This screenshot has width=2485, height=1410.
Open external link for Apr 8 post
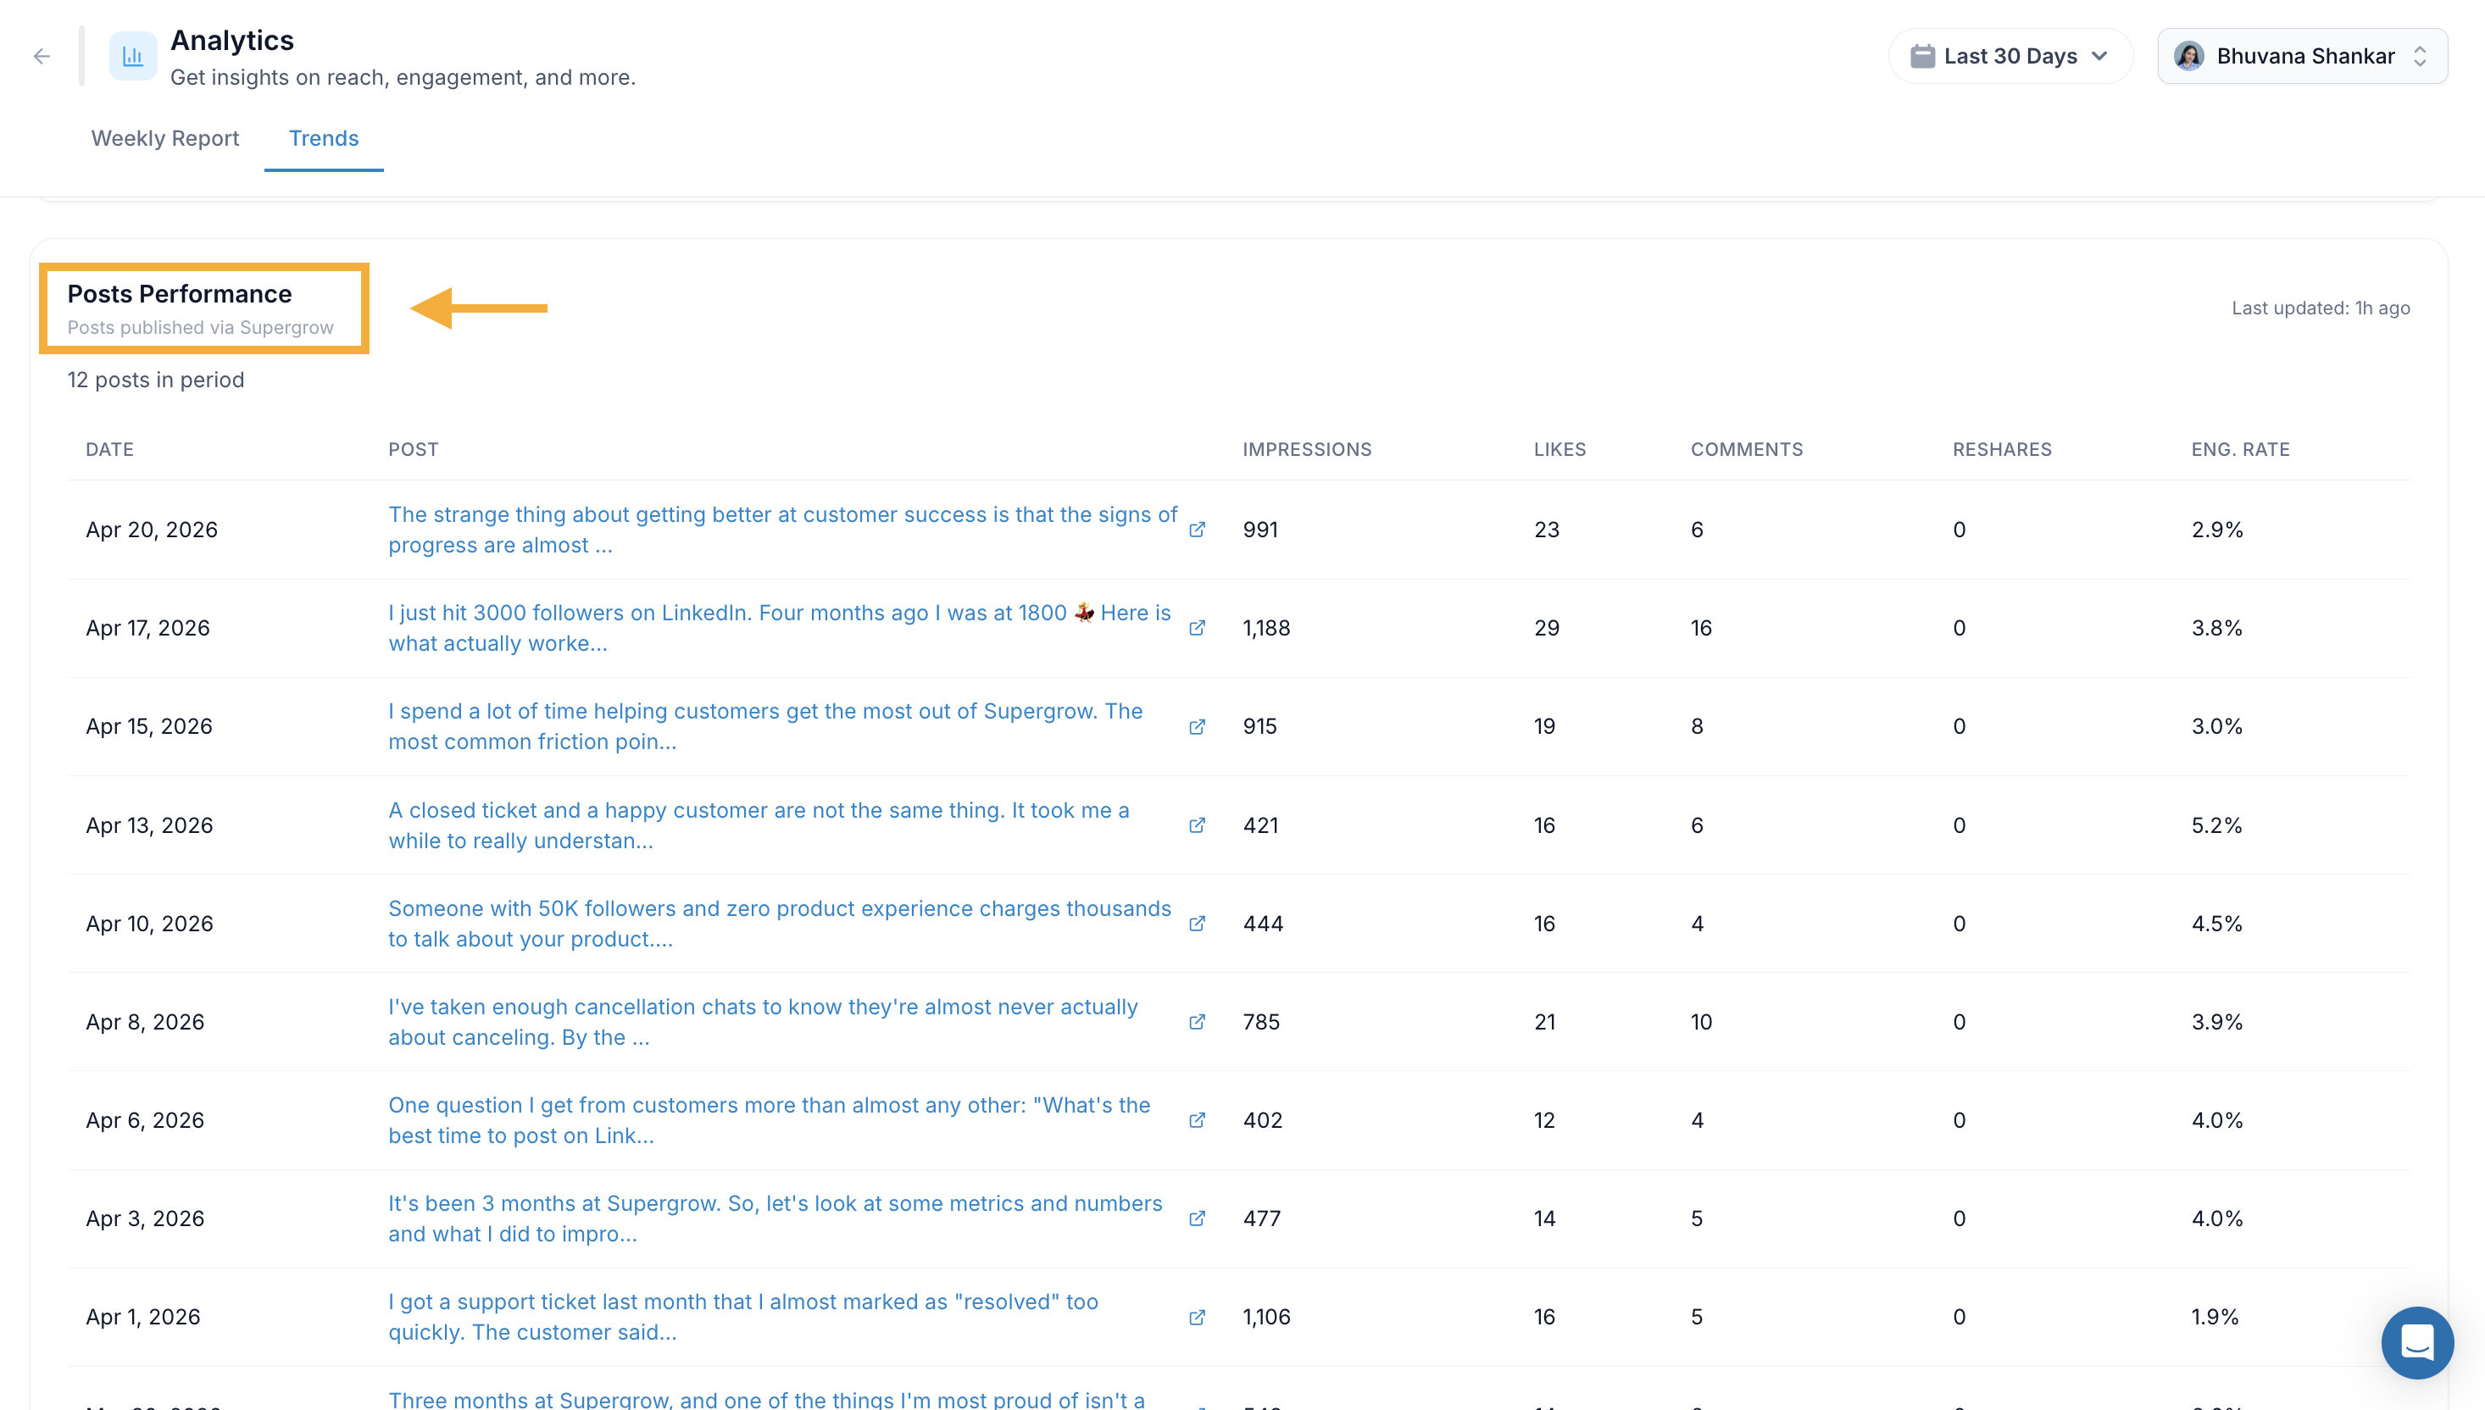[x=1197, y=1022]
